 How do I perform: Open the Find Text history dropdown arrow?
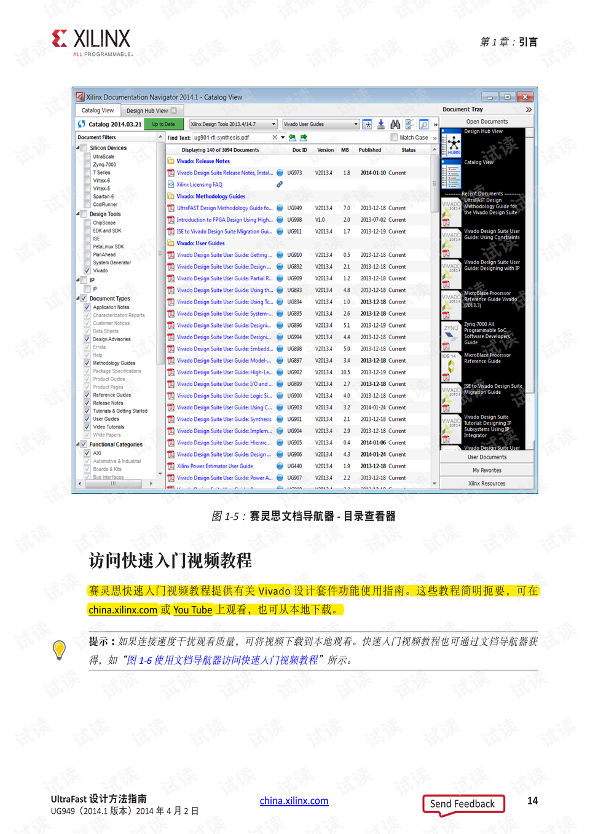[283, 138]
